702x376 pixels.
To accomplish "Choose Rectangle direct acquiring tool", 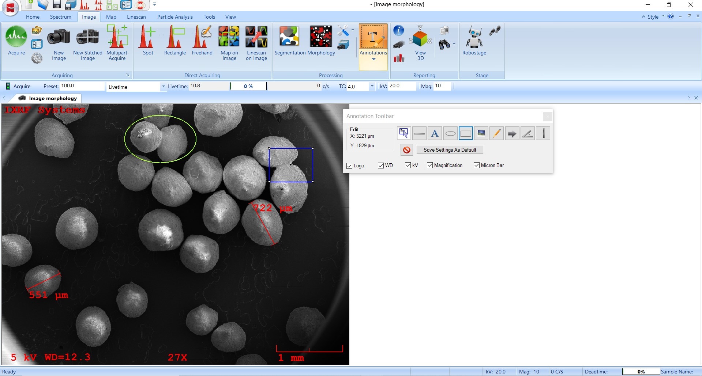I will coord(175,40).
